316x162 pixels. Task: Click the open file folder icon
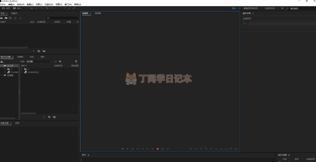[2, 18]
